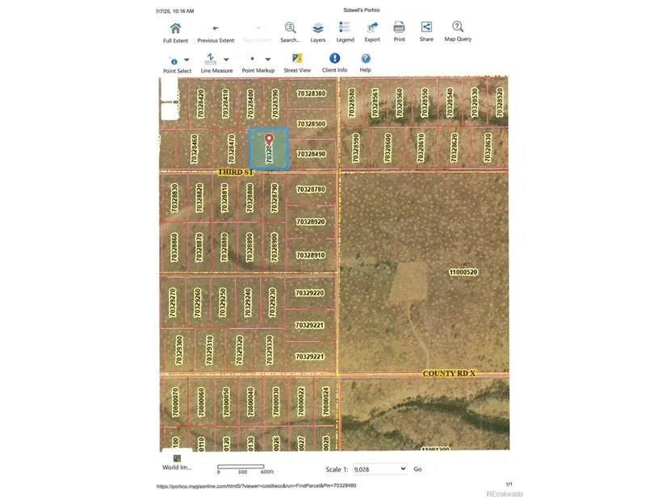Show the map Legend
The width and height of the screenshot is (666, 499).
pos(345,29)
